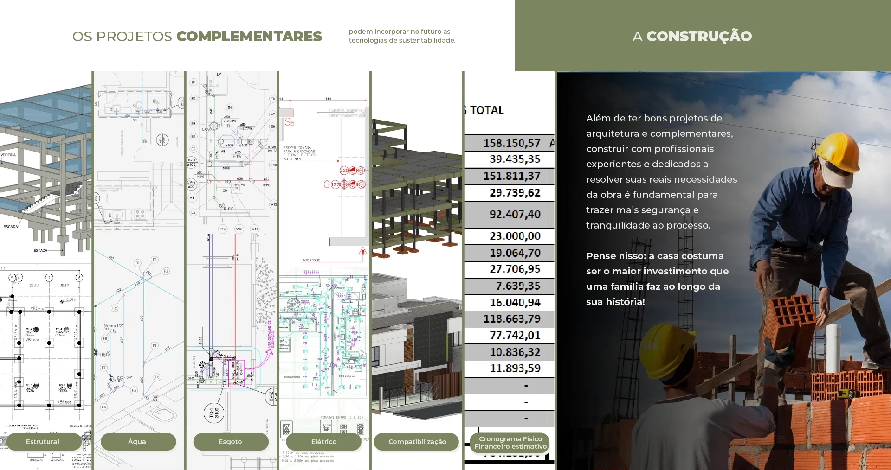Viewport: 891px width, 470px height.
Task: Select the value 77.742,01
Action: coord(515,336)
